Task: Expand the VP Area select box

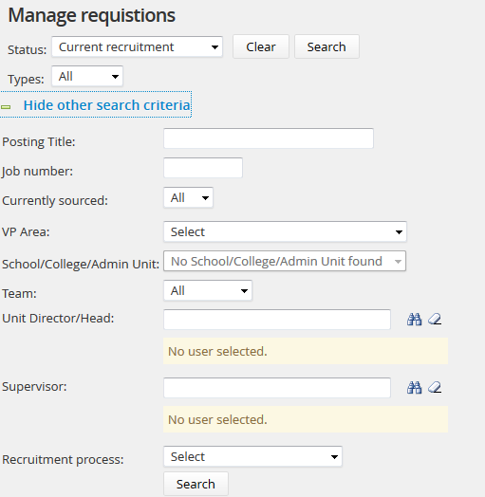Action: [x=285, y=231]
